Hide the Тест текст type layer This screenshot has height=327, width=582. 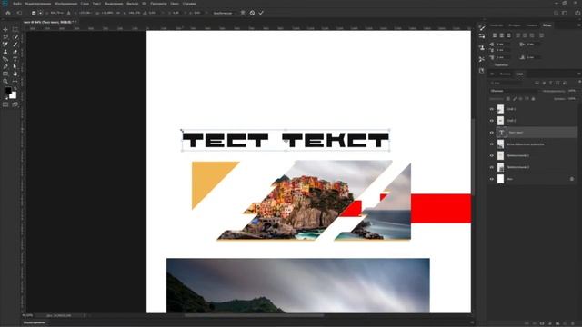pyautogui.click(x=492, y=133)
